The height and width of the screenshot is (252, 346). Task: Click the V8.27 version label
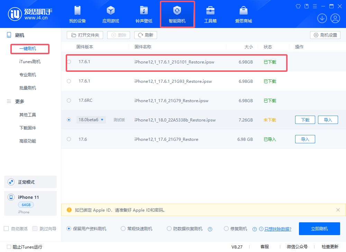[237, 247]
